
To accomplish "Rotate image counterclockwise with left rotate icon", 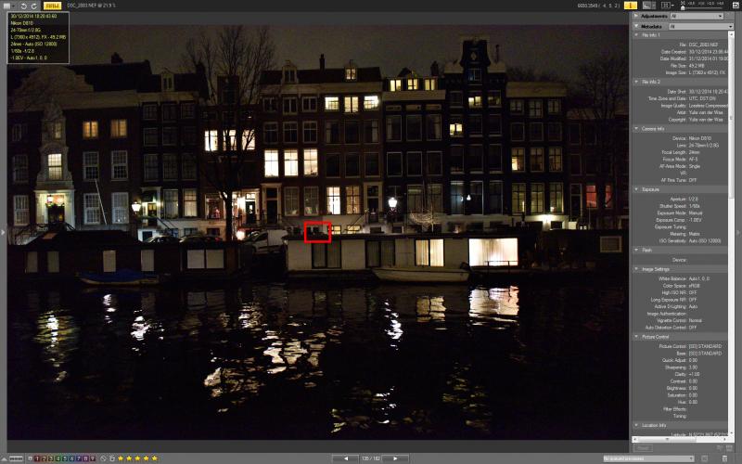I will coord(24,6).
